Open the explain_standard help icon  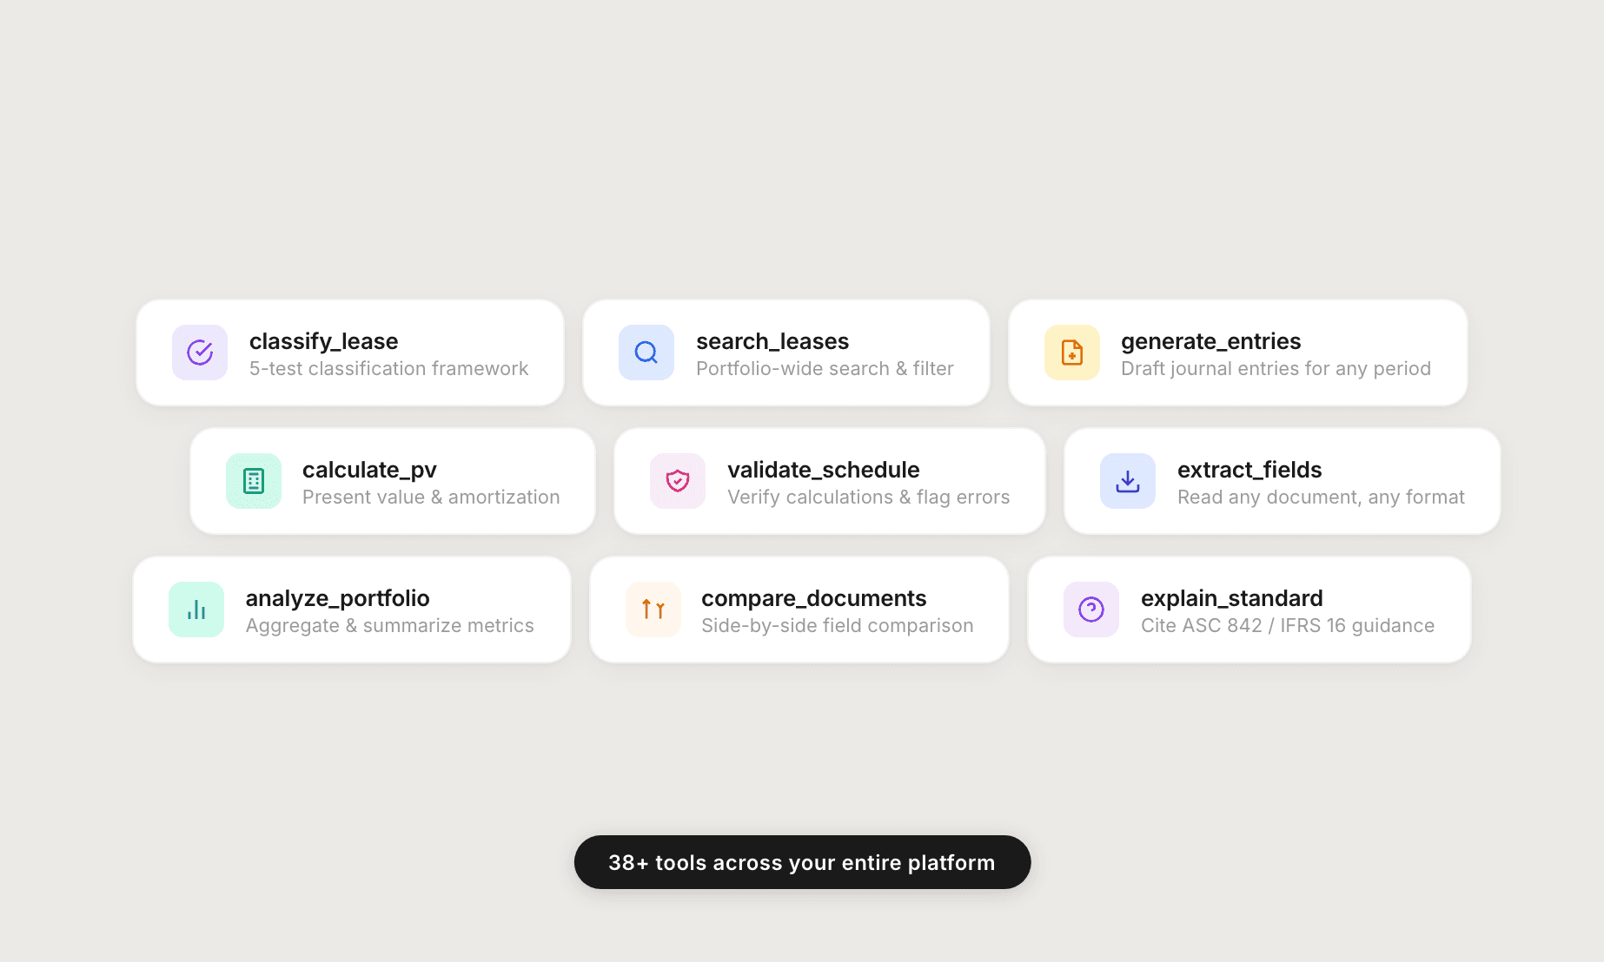[x=1090, y=609]
